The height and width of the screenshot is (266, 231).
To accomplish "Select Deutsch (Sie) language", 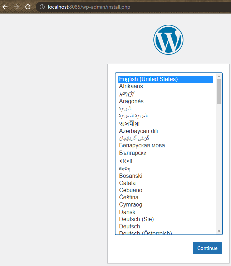I will (166, 219).
